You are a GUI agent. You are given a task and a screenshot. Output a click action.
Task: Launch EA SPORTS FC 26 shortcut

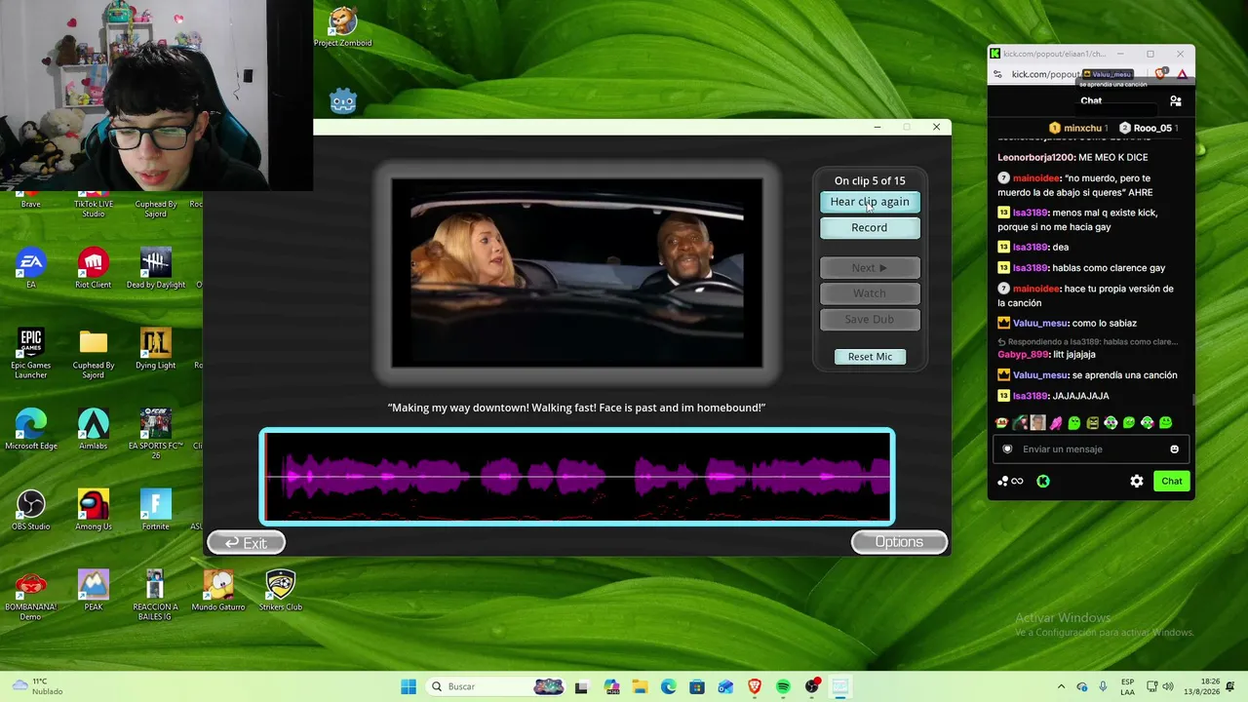pyautogui.click(x=155, y=434)
